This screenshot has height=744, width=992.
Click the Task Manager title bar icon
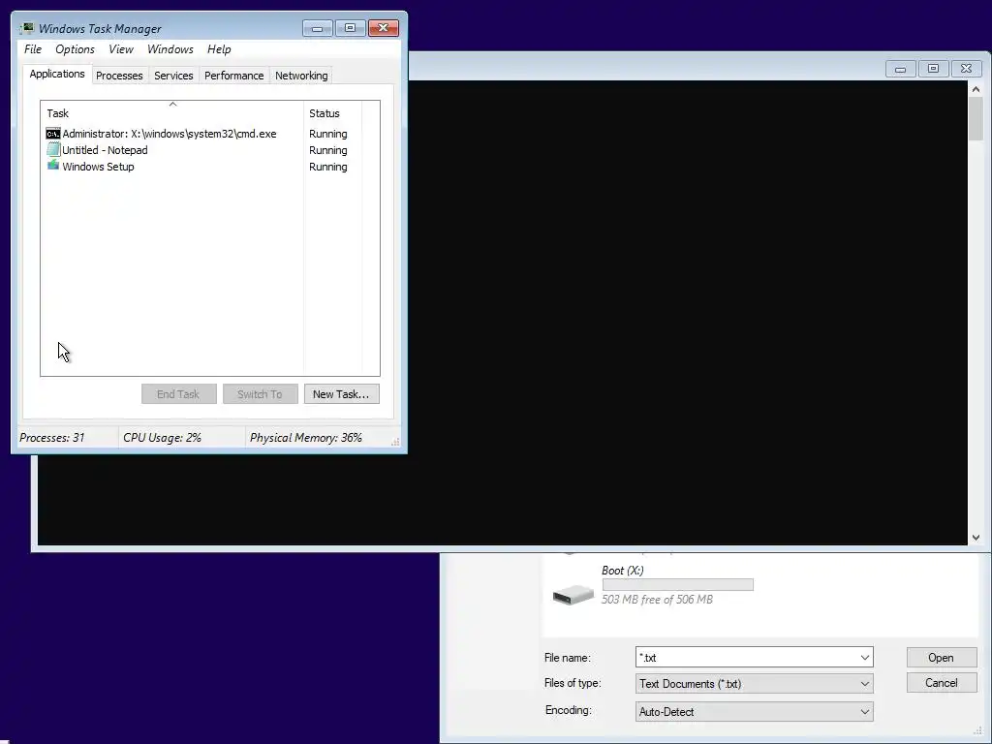pos(26,28)
